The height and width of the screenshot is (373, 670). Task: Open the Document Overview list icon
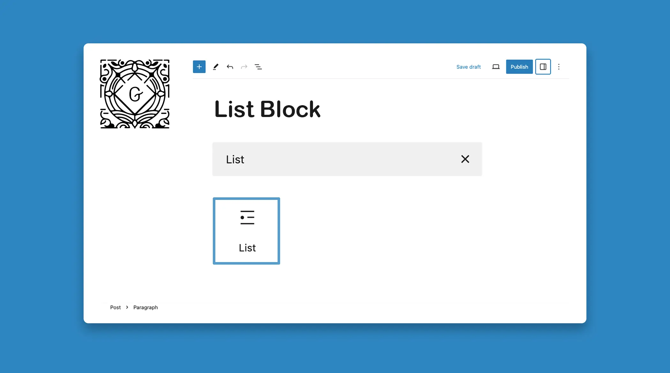[258, 67]
